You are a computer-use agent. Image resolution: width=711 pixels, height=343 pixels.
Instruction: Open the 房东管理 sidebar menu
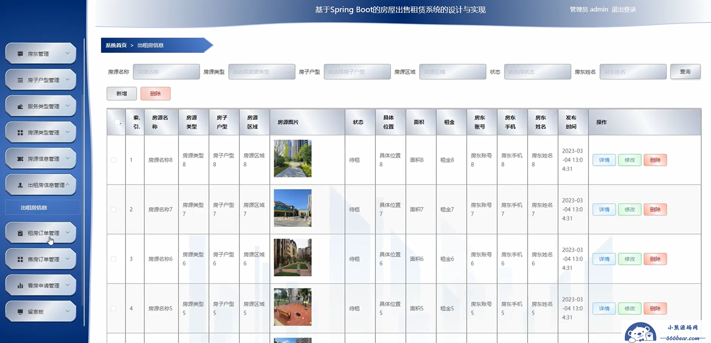tap(41, 53)
